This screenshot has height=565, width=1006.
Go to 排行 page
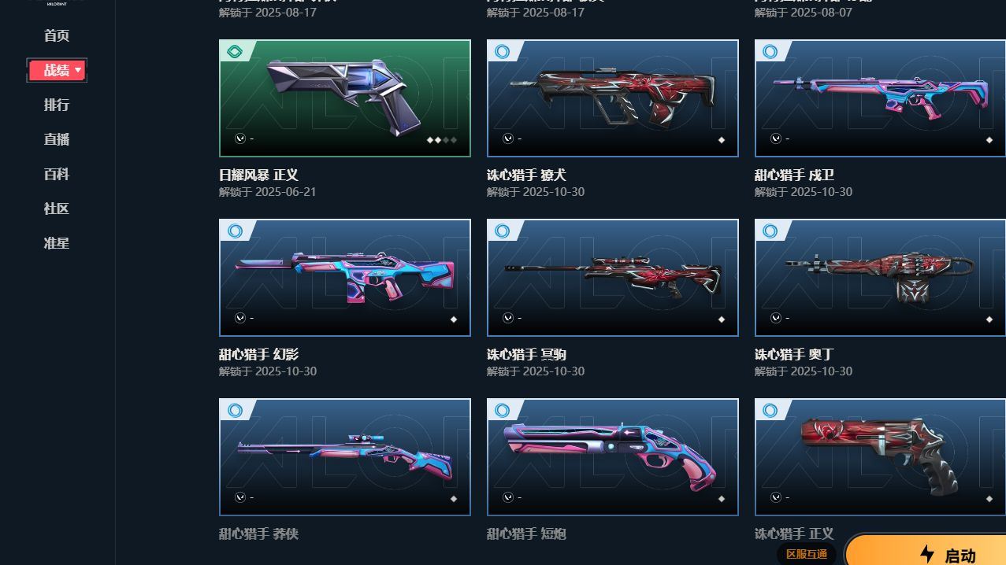pos(57,105)
